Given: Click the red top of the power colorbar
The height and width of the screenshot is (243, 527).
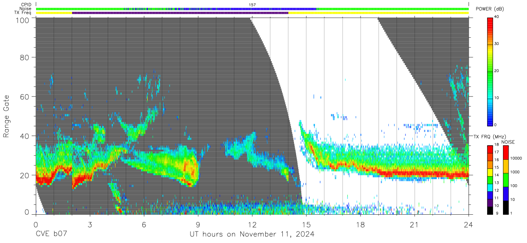Looking at the screenshot, I should [490, 24].
